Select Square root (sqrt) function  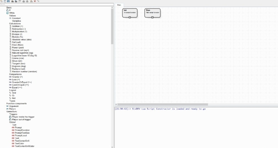click(19, 50)
